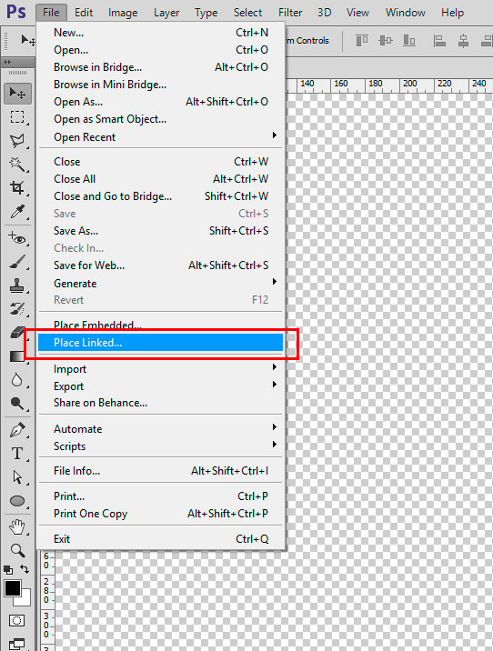The width and height of the screenshot is (493, 651).
Task: Select the Hand tool
Action: (17, 527)
